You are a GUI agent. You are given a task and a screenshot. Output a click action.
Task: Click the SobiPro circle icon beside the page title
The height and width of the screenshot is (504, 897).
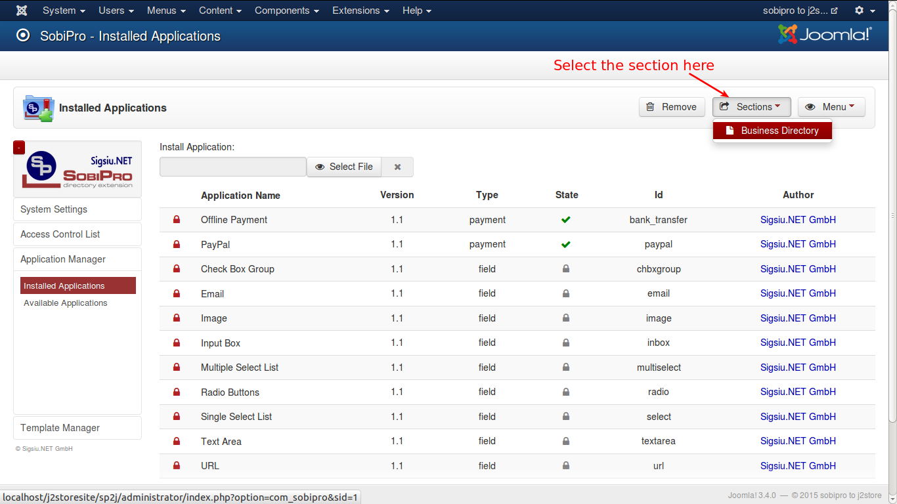(23, 35)
